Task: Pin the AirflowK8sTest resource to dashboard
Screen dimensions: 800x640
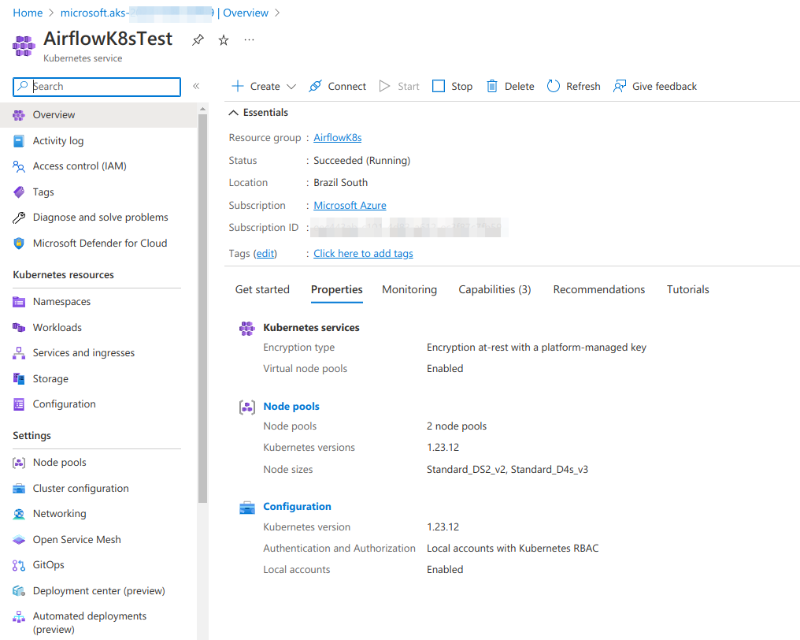Action: (x=198, y=40)
